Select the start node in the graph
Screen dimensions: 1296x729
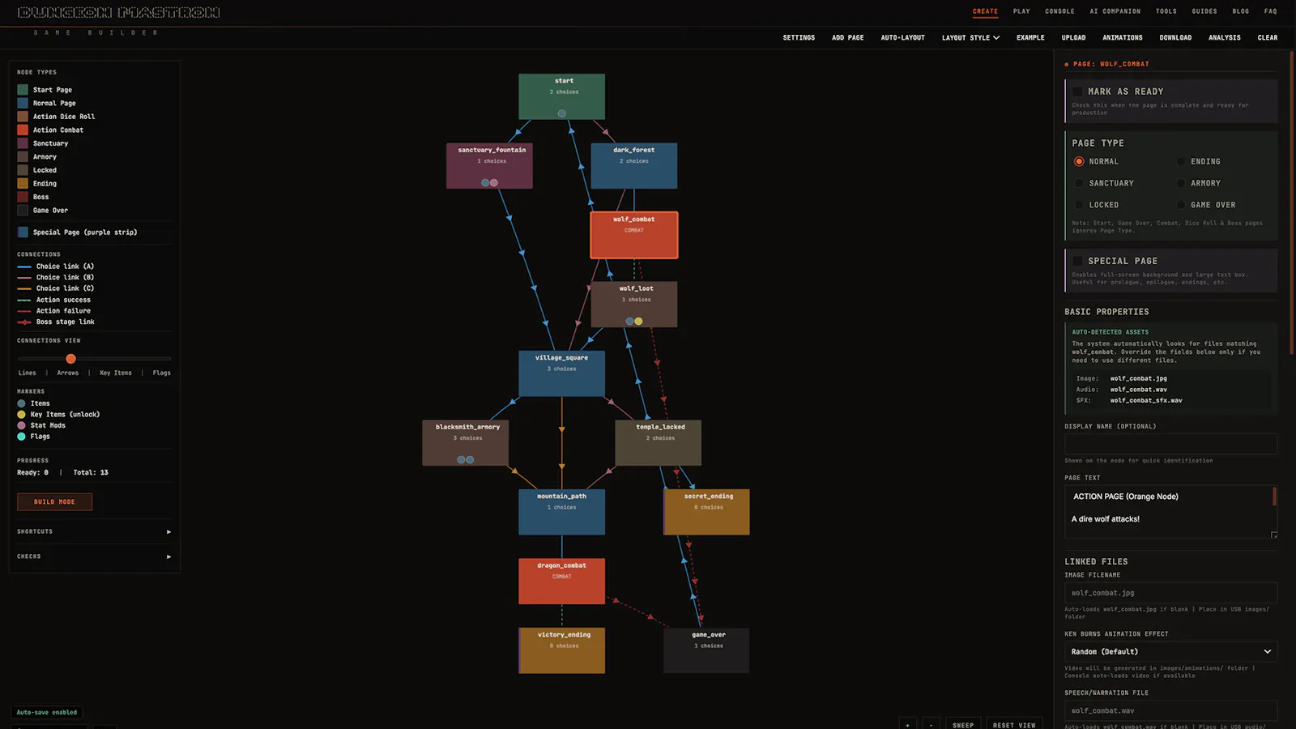click(561, 96)
